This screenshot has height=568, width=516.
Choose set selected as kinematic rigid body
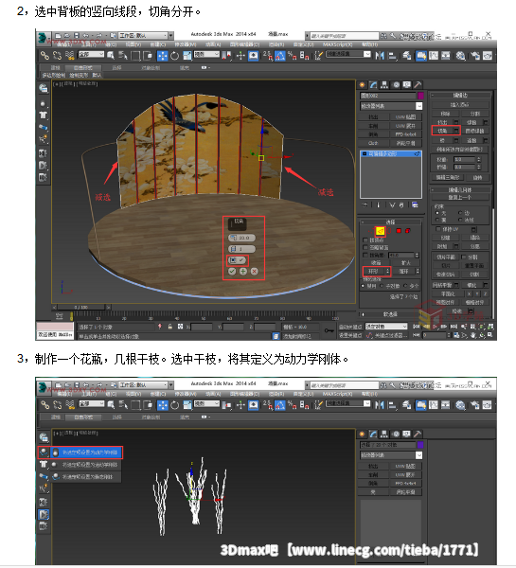(x=86, y=465)
